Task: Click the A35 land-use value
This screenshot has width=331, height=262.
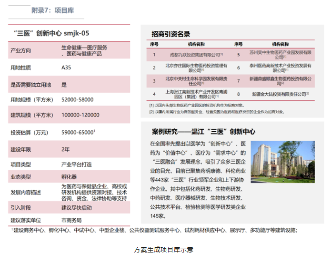Action: pos(66,68)
